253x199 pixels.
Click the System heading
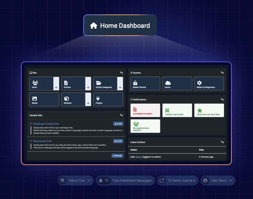pyautogui.click(x=137, y=73)
